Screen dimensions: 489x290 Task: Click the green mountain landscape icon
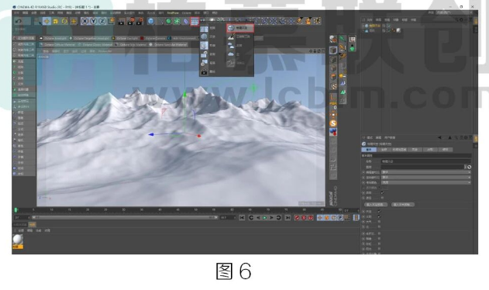343,92
